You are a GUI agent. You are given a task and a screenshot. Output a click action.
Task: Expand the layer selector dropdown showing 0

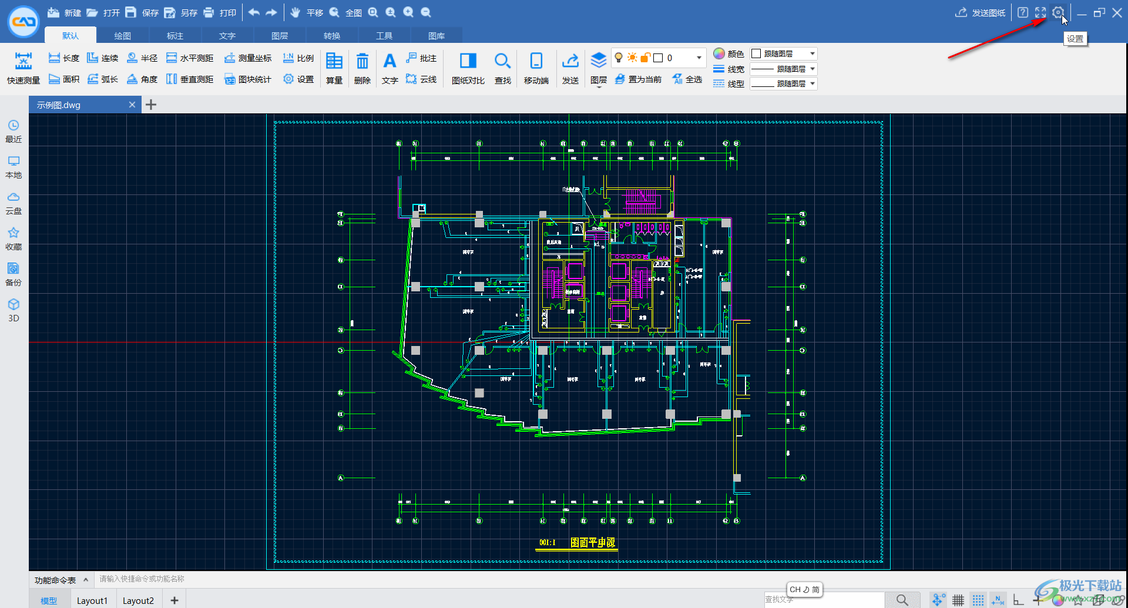[x=699, y=58]
